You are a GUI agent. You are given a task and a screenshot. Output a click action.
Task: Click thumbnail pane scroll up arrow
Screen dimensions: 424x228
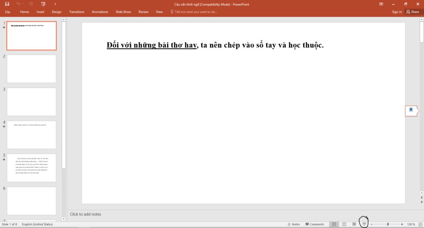tap(64, 19)
